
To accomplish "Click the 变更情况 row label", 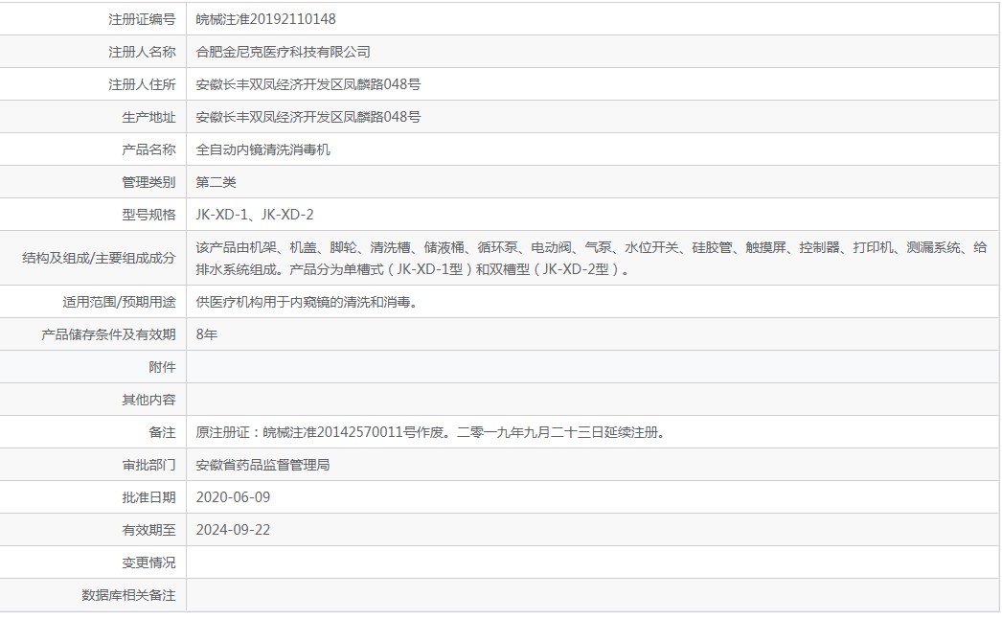I will (x=148, y=563).
